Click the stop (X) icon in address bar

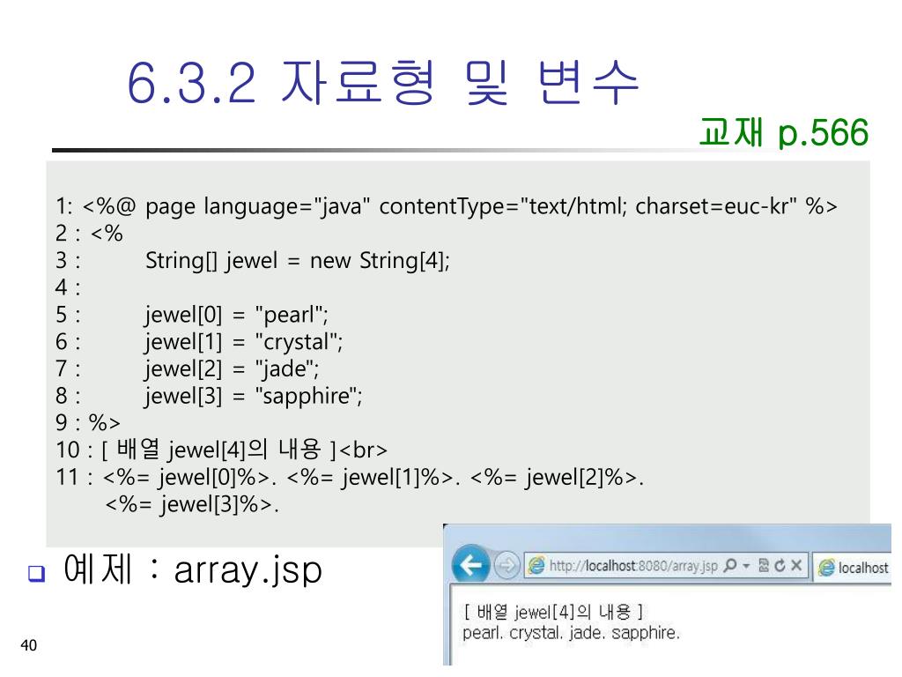click(796, 565)
